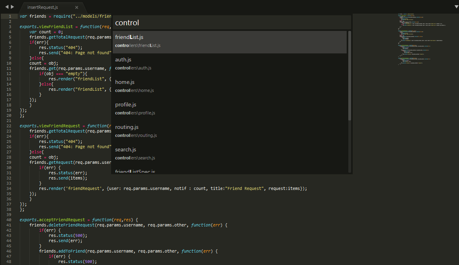Screen dimensions: 459x265
Task: Click 'count = obj;' on line 10
Action: tap(43, 63)
